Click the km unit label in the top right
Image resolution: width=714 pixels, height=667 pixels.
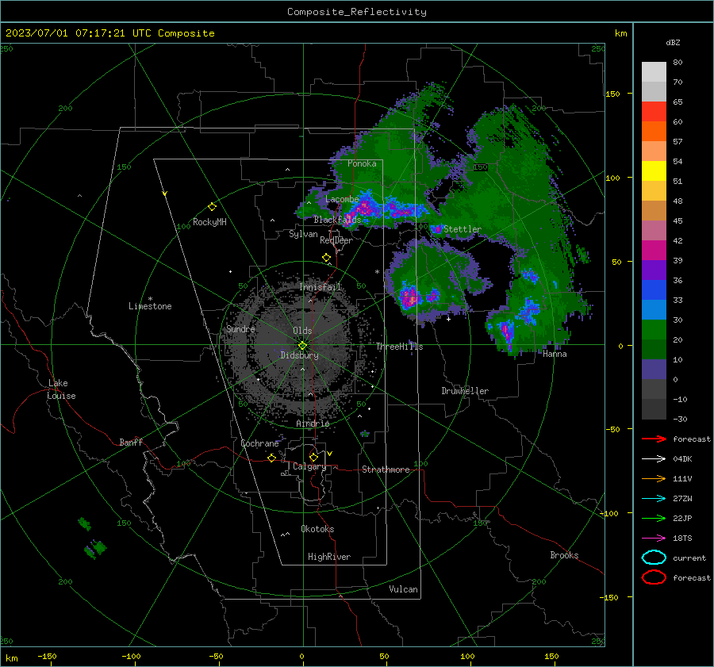(x=620, y=33)
